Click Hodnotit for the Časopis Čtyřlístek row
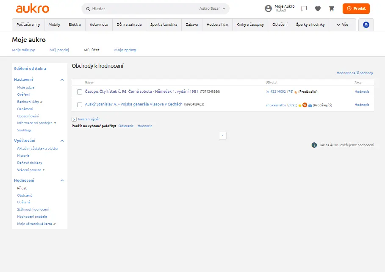This screenshot has width=385, height=272. point(362,92)
